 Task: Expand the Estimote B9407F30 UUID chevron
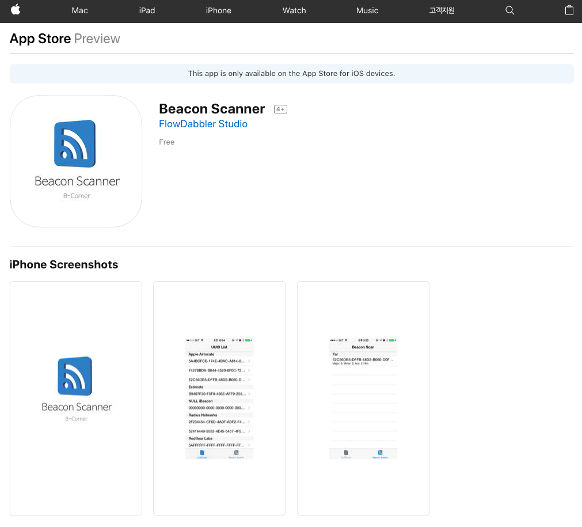[249, 393]
